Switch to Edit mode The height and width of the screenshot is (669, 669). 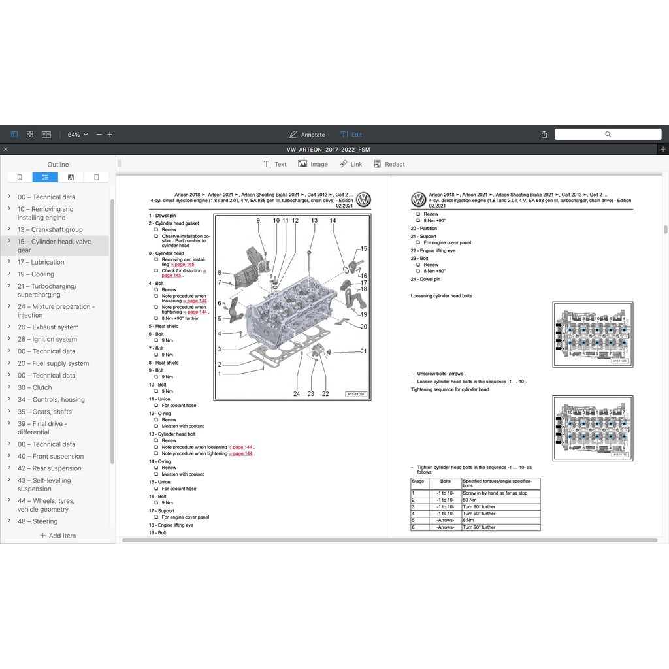pos(351,134)
